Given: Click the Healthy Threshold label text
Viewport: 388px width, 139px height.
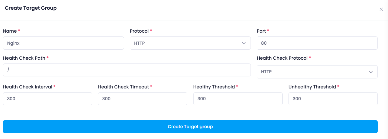Looking at the screenshot, I should coord(214,87).
